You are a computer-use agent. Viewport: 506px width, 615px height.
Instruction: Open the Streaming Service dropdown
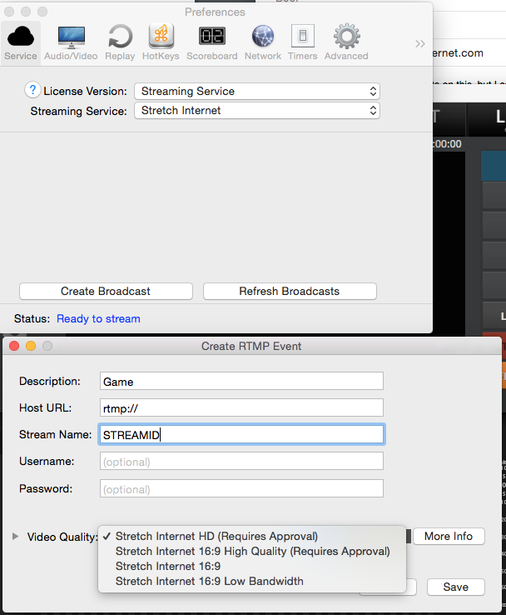click(256, 110)
